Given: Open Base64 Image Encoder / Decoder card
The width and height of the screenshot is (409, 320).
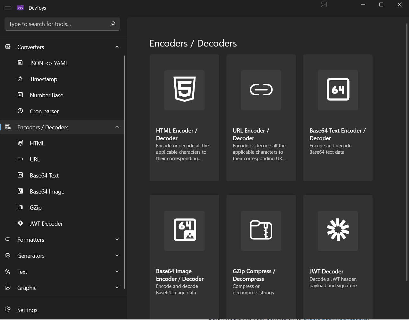Looking at the screenshot, I should click(x=185, y=257).
